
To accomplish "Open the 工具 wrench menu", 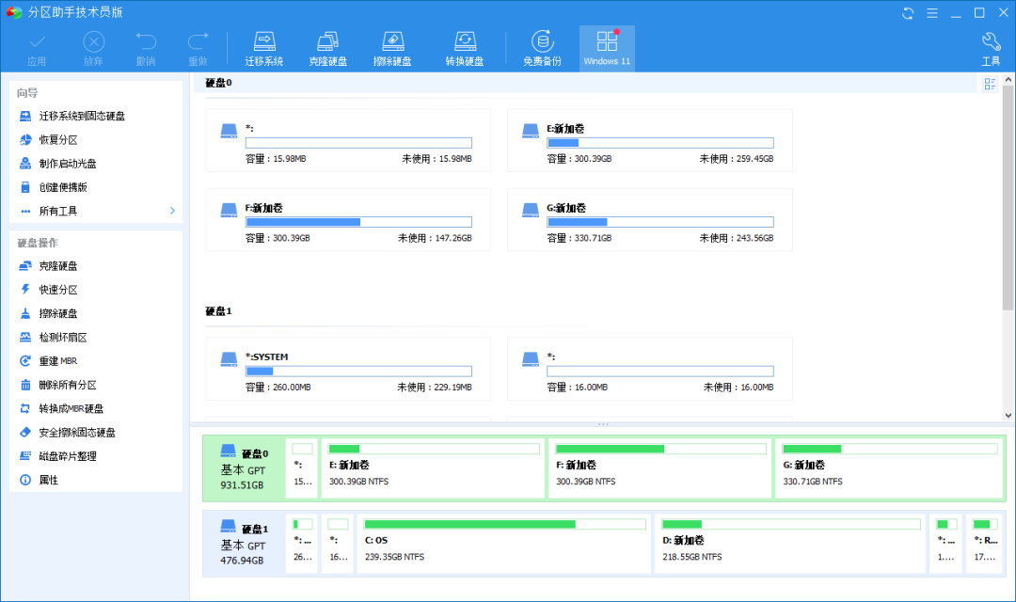I will [x=991, y=49].
